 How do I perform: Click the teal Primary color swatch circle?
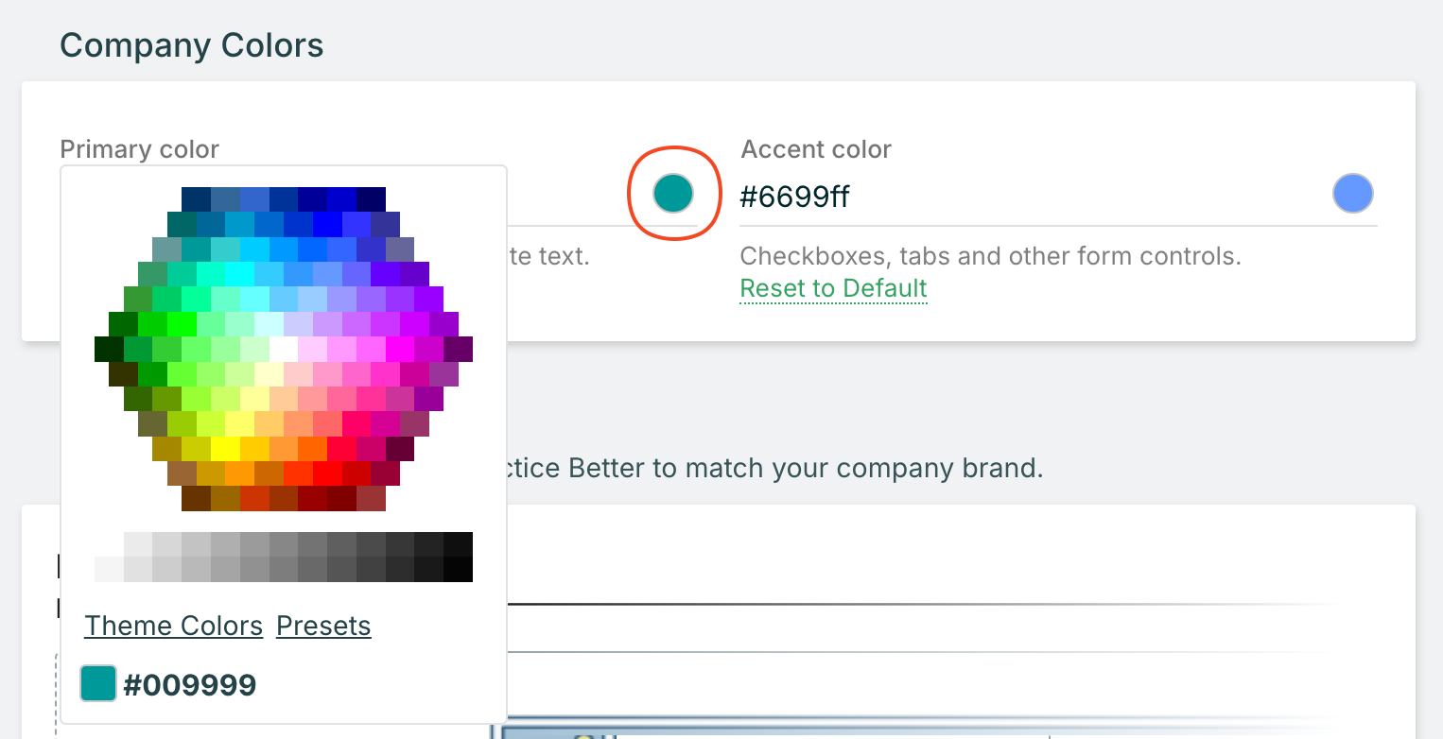click(673, 193)
